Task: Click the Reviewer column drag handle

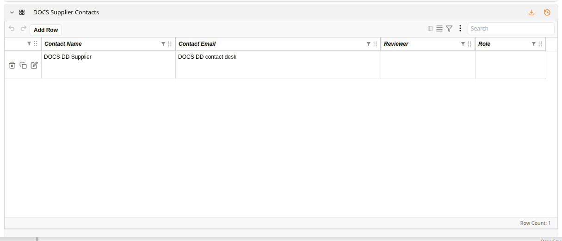Action: click(x=469, y=44)
